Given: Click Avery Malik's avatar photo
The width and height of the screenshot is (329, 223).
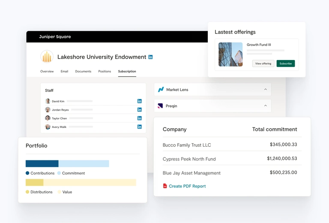Looking at the screenshot, I should click(x=48, y=127).
